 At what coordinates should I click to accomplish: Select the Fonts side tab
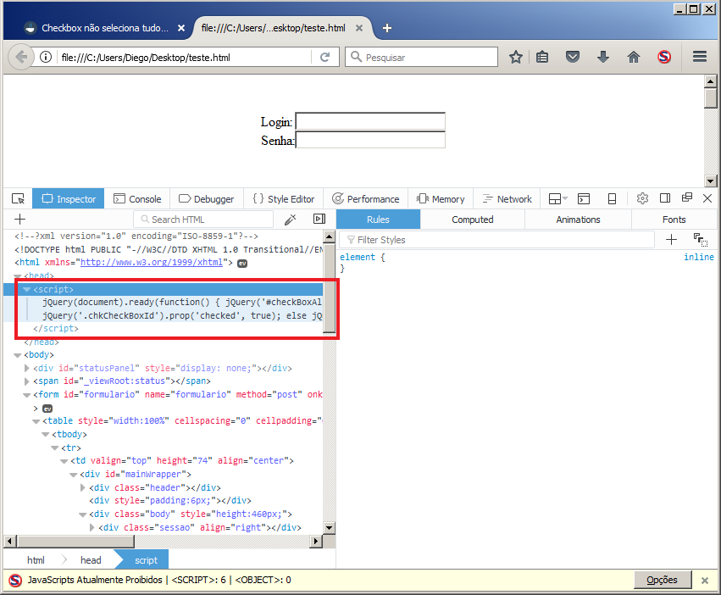pos(674,220)
